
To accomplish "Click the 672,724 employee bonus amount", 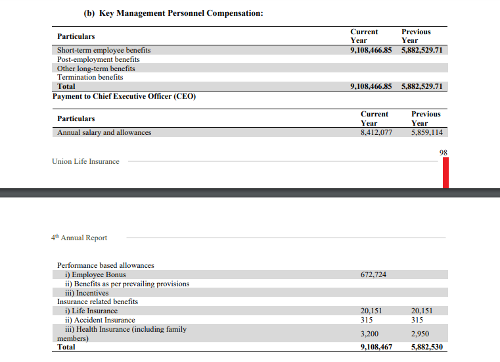I will pyautogui.click(x=373, y=274).
